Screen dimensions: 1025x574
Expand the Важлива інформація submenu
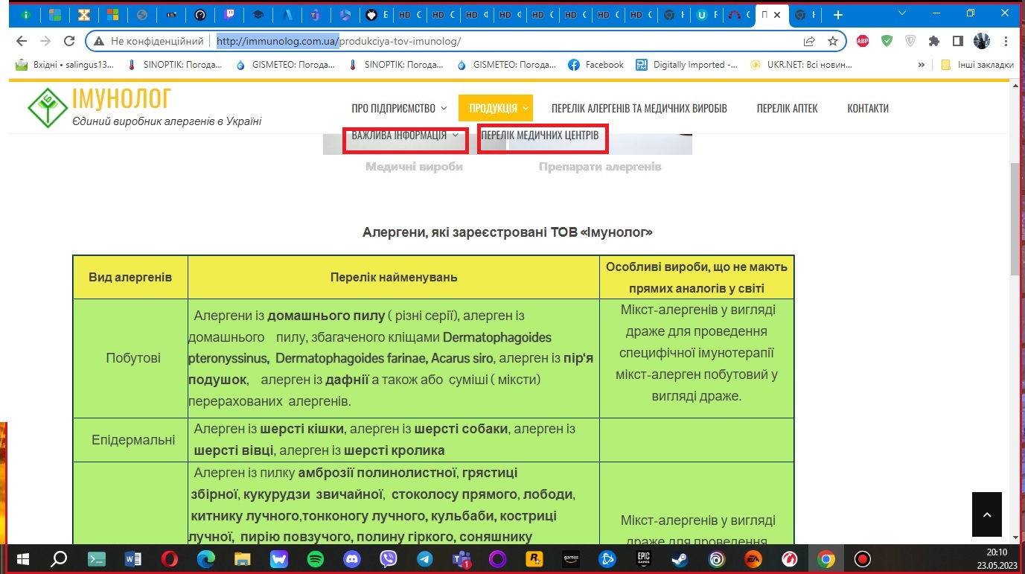(x=405, y=135)
